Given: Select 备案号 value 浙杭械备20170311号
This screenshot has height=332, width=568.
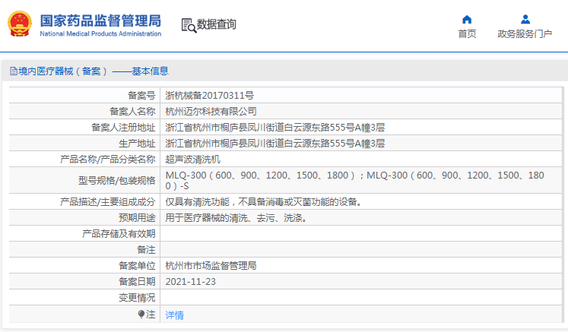Looking at the screenshot, I should pyautogui.click(x=209, y=96).
